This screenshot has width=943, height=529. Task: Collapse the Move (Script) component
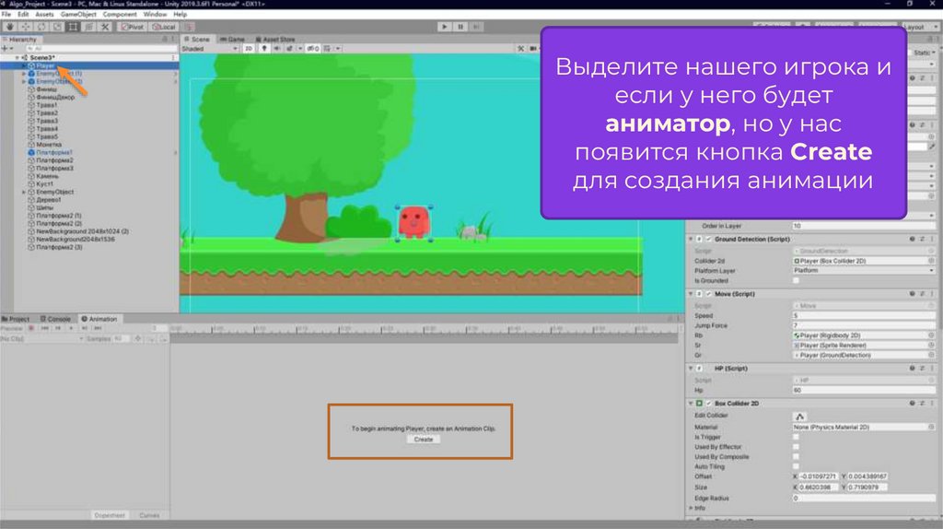(691, 294)
